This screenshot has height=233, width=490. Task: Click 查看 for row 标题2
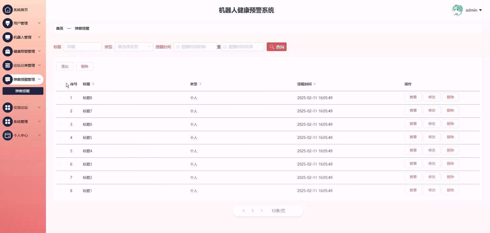[413, 177]
